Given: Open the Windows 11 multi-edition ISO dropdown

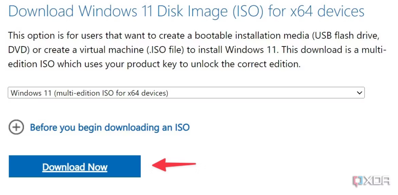Looking at the screenshot, I should 186,93.
